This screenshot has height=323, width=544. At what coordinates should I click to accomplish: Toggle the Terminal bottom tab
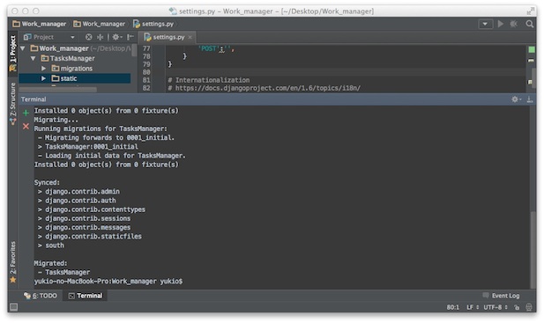click(x=86, y=296)
